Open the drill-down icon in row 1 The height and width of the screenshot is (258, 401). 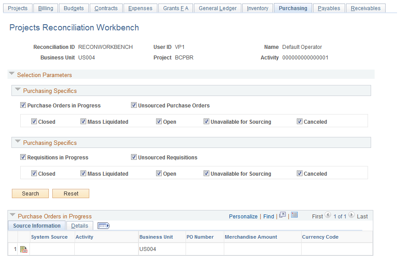point(24,249)
